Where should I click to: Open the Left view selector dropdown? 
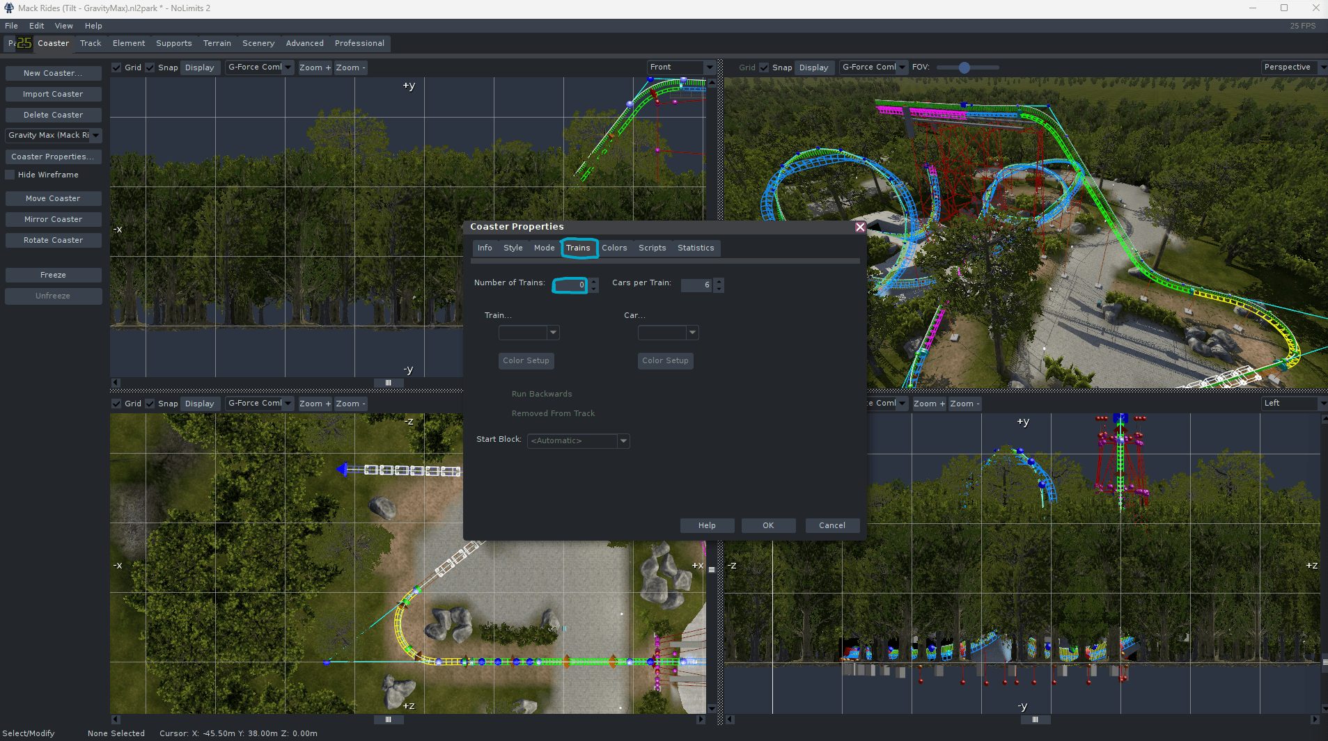(1294, 404)
